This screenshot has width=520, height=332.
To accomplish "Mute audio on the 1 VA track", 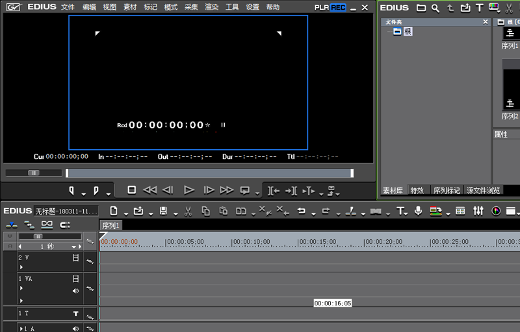I will point(75,291).
